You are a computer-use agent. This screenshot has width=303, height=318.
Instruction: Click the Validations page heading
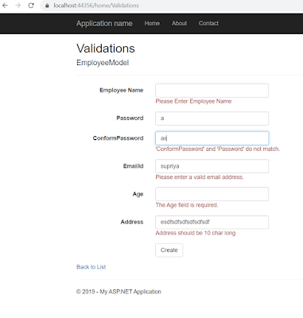click(x=106, y=48)
